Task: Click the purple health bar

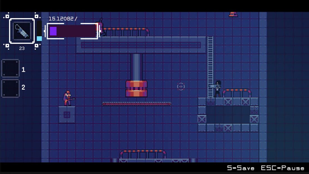Action: point(72,31)
